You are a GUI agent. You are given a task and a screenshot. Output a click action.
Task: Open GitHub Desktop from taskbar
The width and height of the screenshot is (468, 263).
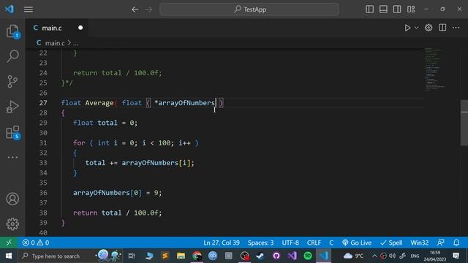tap(276, 256)
